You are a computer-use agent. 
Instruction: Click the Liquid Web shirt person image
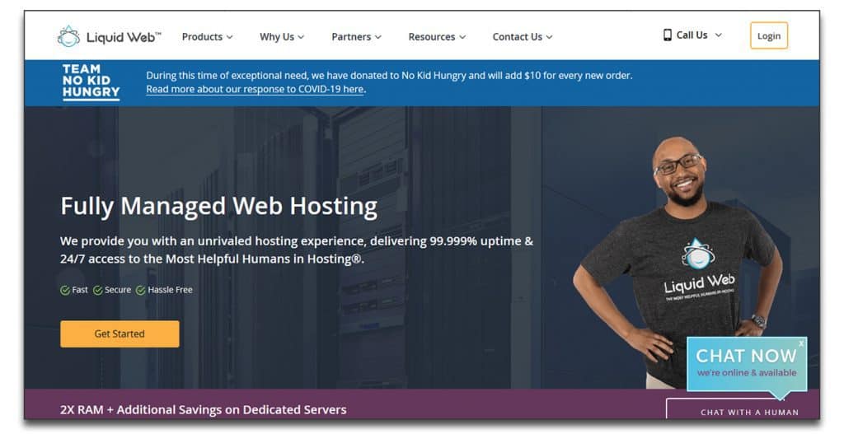coord(678,263)
